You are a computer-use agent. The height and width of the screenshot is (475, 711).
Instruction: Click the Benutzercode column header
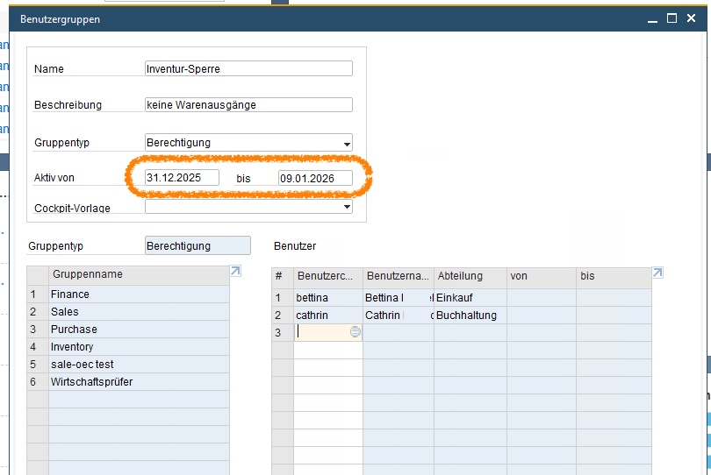328,276
